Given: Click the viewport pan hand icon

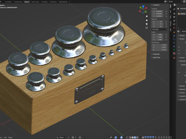Looking at the screenshot, I should pos(146,20).
